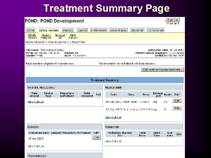Click the Treatment Summary header bar

click(x=105, y=80)
